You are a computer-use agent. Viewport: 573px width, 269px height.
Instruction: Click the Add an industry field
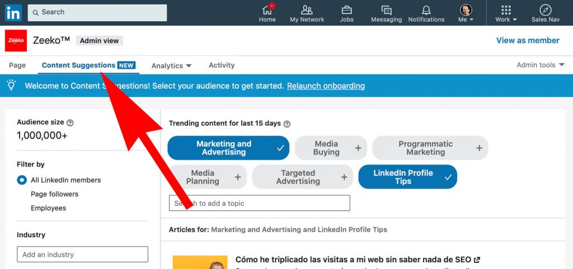pyautogui.click(x=82, y=254)
